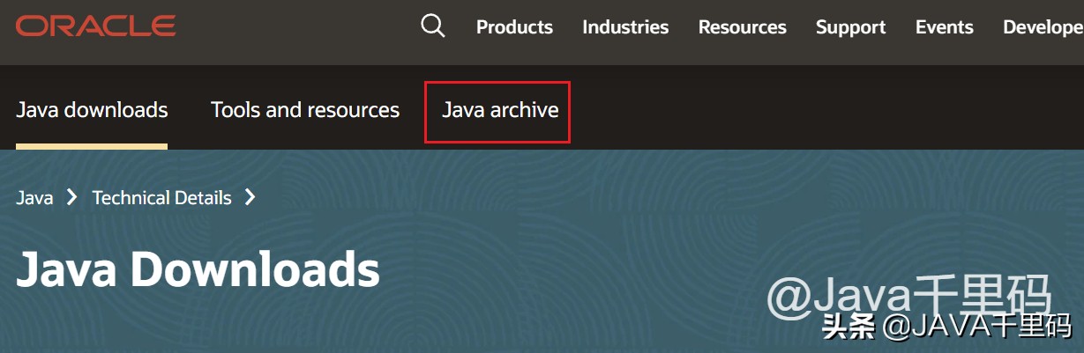Open the Industries menu
The image size is (1084, 353).
point(625,27)
